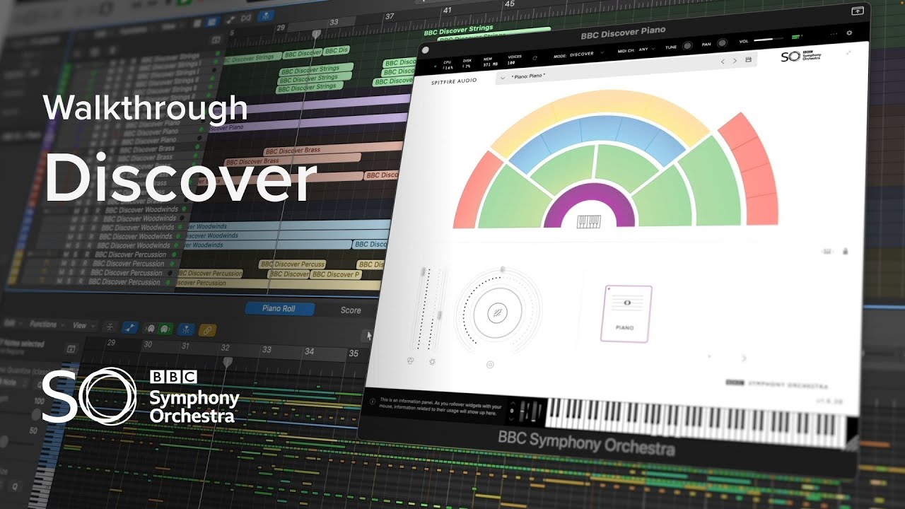
Task: Click the central reverb knob icon
Action: pos(498,312)
